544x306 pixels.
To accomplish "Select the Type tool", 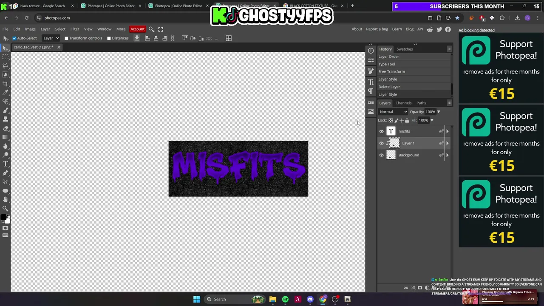I will pyautogui.click(x=6, y=164).
